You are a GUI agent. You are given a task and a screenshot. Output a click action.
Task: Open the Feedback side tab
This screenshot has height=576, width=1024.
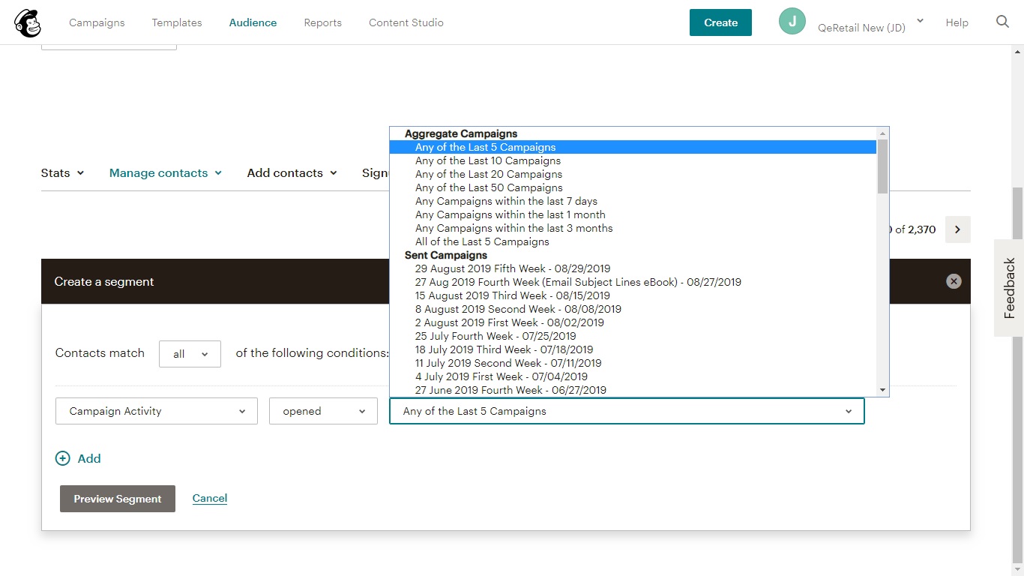[x=1009, y=288]
